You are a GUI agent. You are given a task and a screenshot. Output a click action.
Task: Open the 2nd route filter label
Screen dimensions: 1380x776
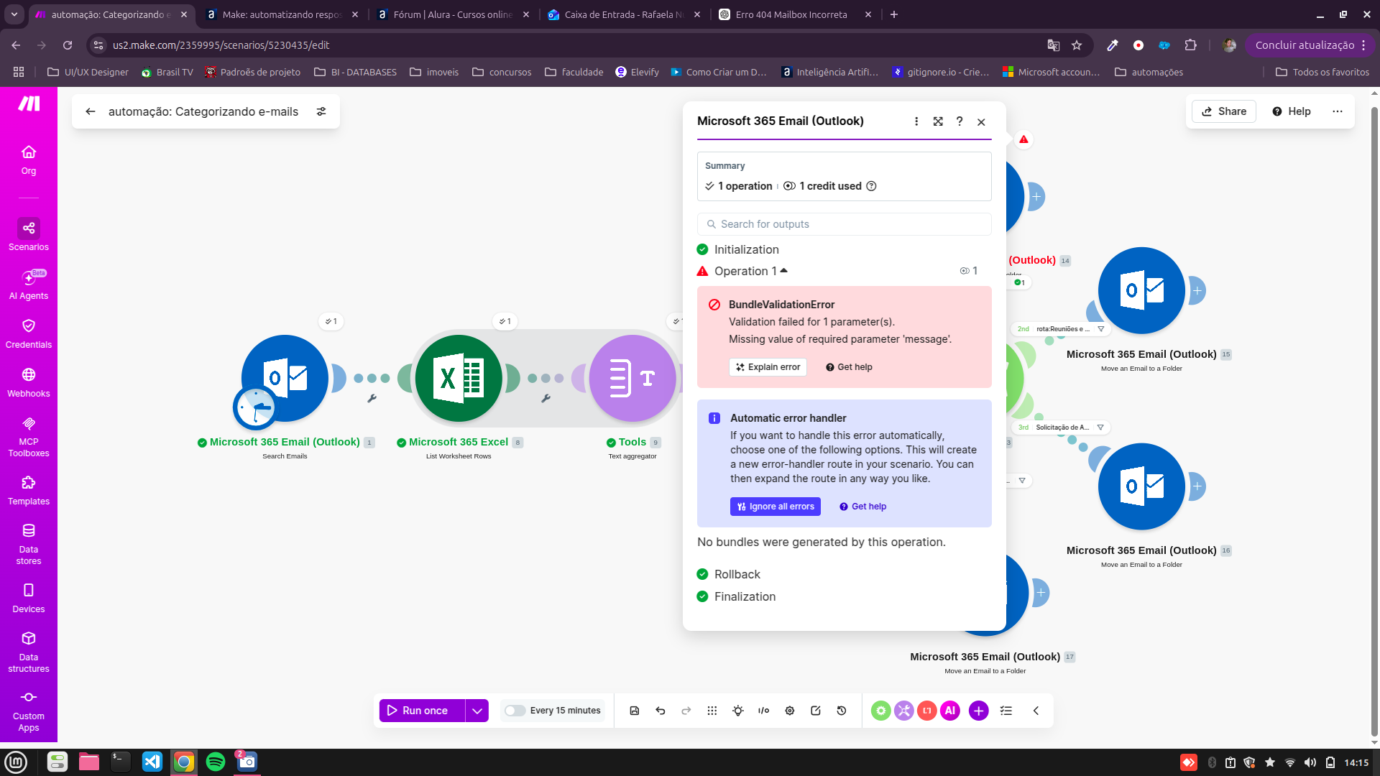point(1061,329)
